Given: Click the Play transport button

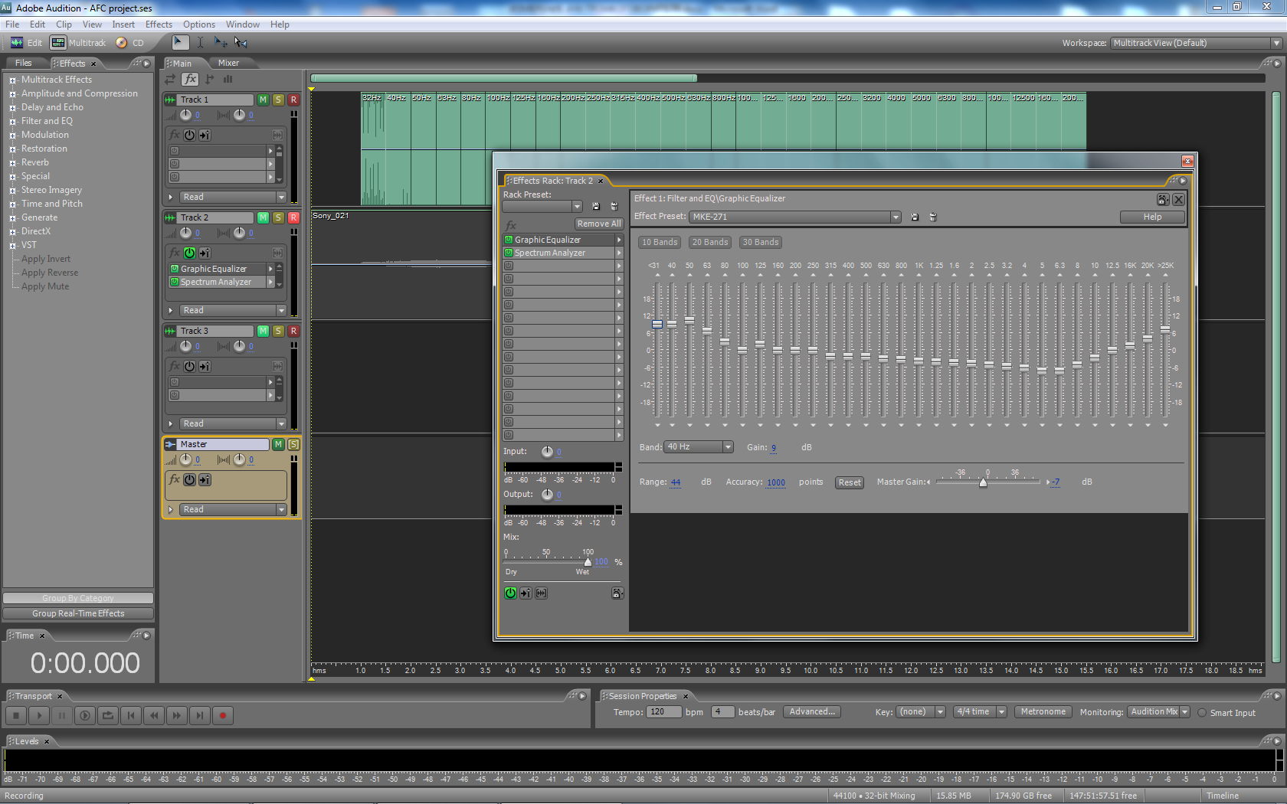Looking at the screenshot, I should [x=39, y=715].
